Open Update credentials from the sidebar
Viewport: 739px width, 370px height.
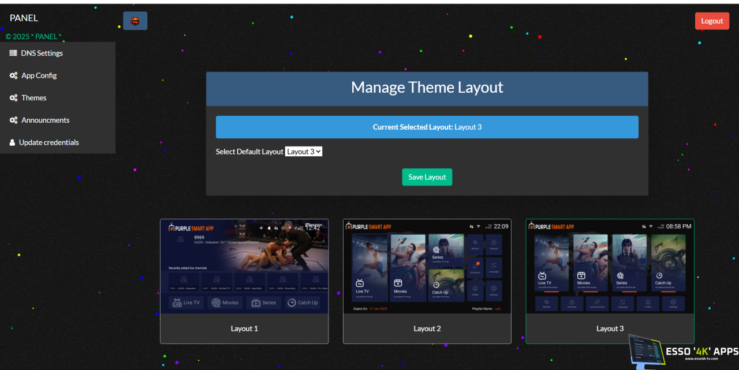coord(48,142)
